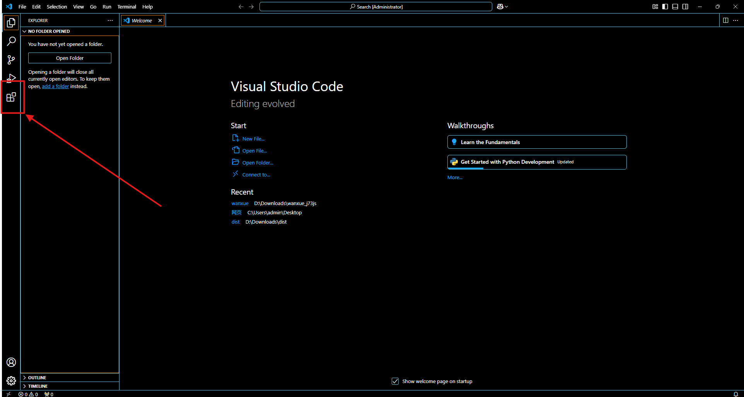The width and height of the screenshot is (744, 397).
Task: Collapse the No Folder Opened section
Action: pyautogui.click(x=49, y=31)
